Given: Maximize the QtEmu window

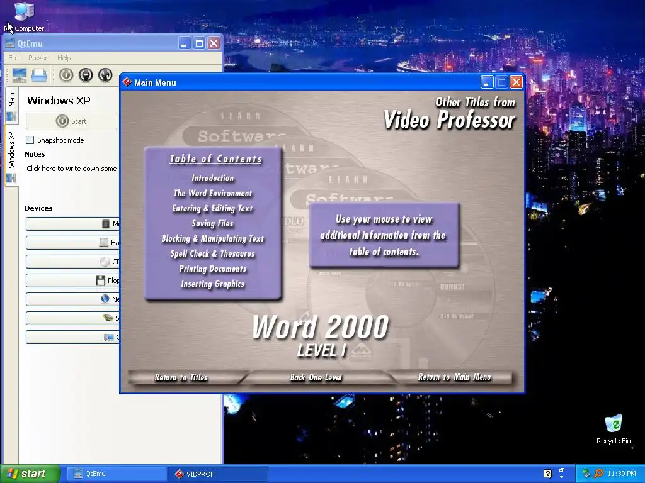Looking at the screenshot, I should coord(199,43).
